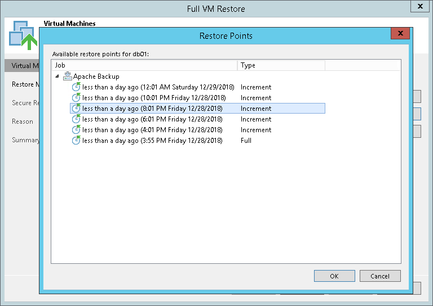The width and height of the screenshot is (433, 306).
Task: Confirm selection with the OK button
Action: click(334, 276)
